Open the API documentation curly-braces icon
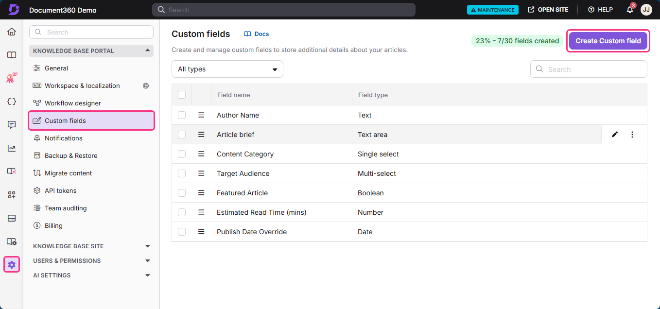Viewport: 660px width, 309px height. coord(12,101)
